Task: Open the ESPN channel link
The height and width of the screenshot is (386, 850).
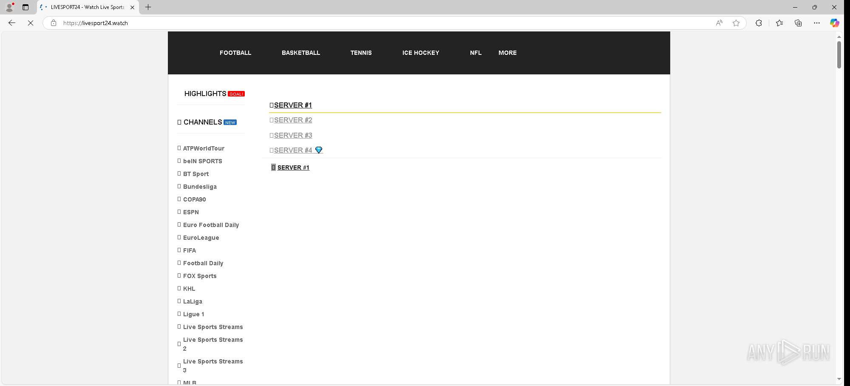Action: tap(190, 212)
